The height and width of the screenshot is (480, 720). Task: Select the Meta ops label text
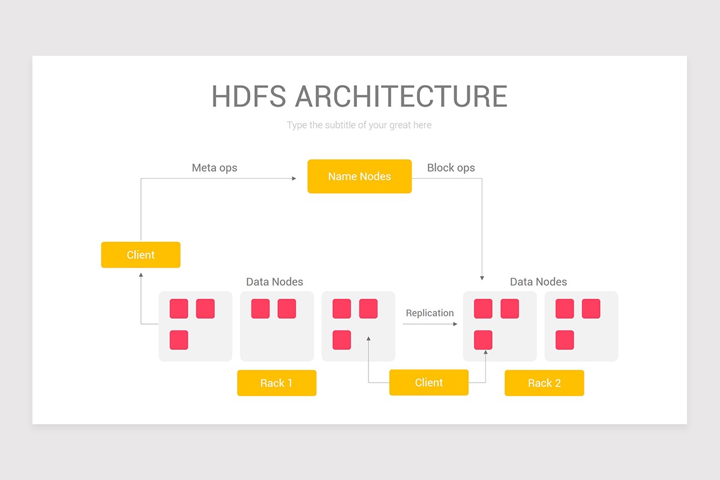214,168
